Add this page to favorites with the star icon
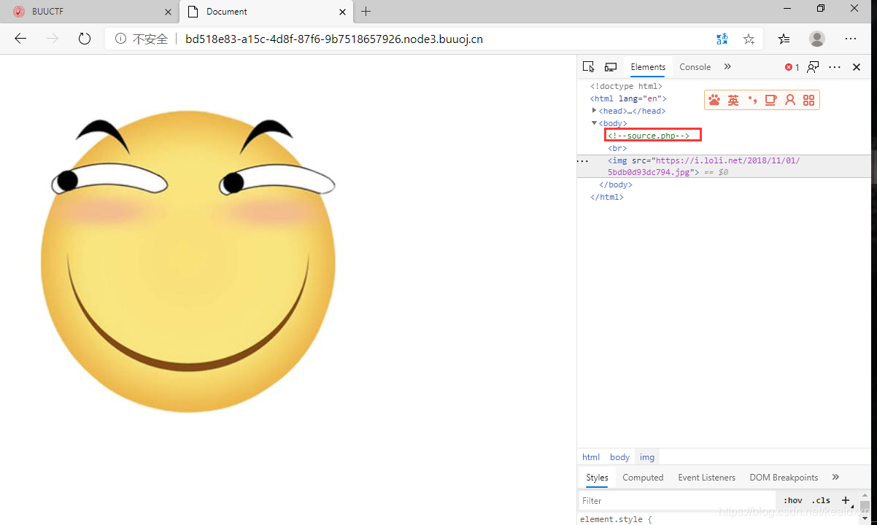 point(749,39)
